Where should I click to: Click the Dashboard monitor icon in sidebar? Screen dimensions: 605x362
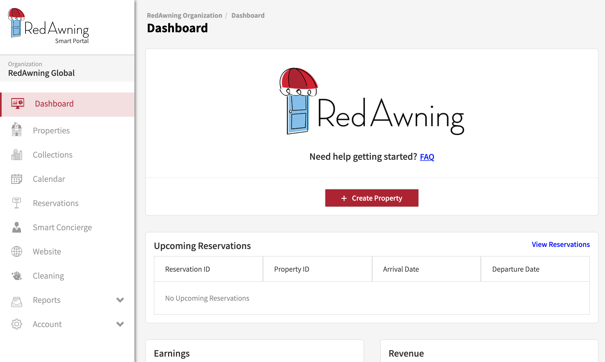pos(17,104)
